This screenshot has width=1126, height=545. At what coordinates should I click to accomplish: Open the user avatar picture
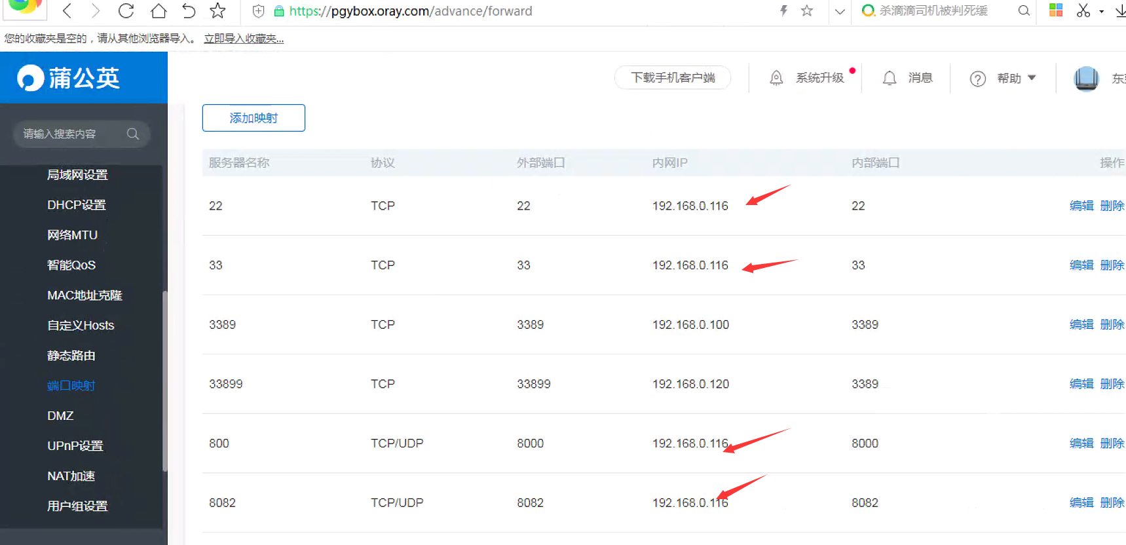(x=1086, y=79)
